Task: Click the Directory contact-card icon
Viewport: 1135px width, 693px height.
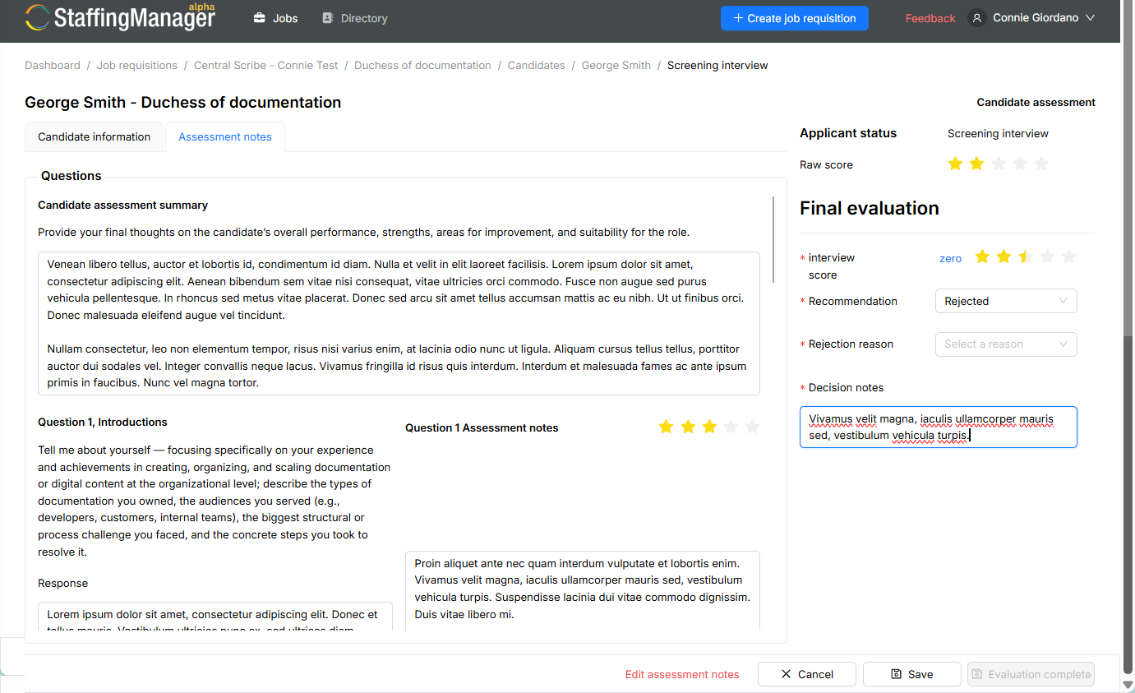Action: click(x=328, y=18)
